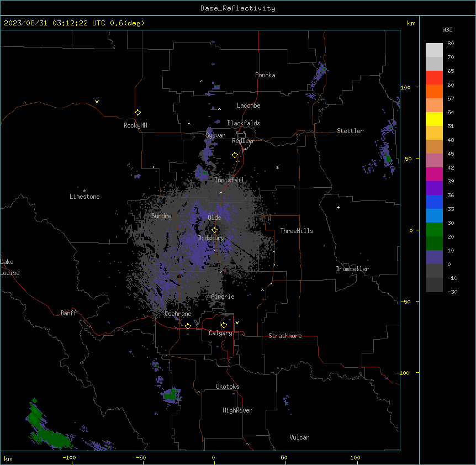476x465 pixels.
Task: Click the RockyMH label
Action: coord(135,125)
